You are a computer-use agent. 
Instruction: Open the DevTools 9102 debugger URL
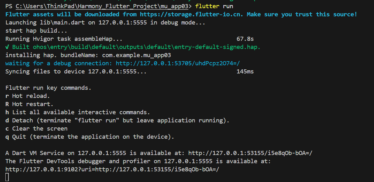click(112, 169)
